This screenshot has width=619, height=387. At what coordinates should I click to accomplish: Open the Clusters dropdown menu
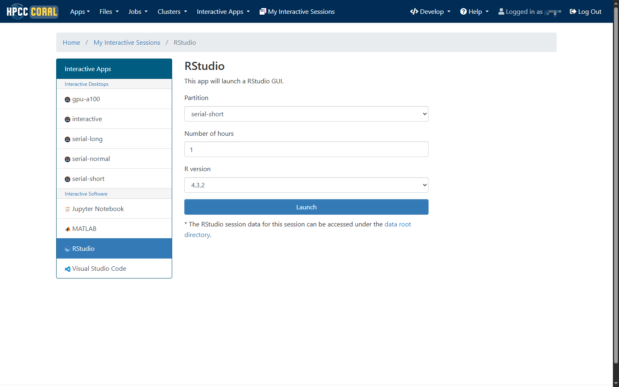[x=172, y=11]
